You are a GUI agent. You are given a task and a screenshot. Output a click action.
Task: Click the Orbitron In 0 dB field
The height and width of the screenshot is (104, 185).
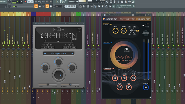tap(66, 47)
